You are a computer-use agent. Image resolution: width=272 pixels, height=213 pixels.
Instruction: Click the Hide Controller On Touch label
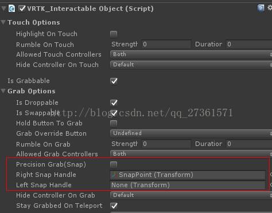point(57,65)
